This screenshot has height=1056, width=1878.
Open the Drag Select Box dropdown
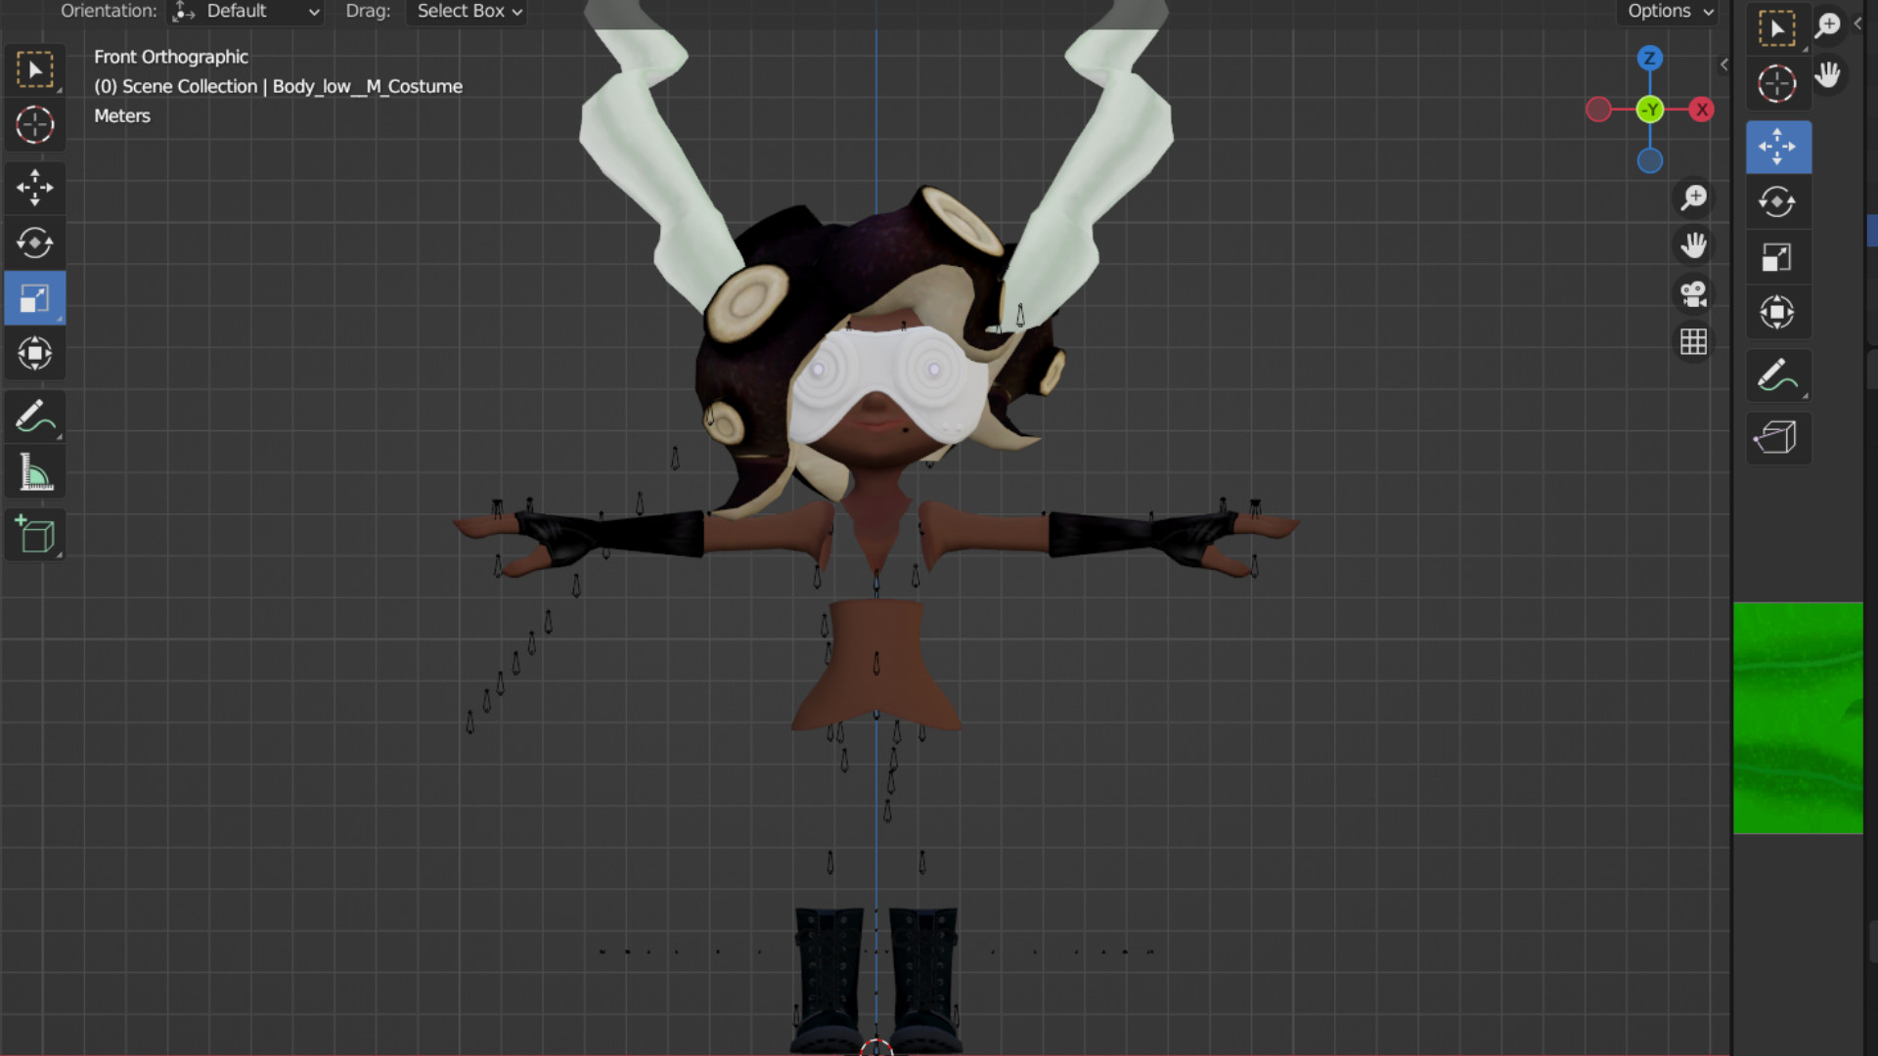(x=468, y=12)
